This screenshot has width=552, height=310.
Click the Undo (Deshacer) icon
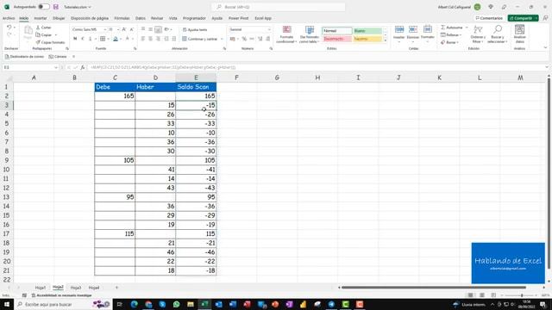9,28
